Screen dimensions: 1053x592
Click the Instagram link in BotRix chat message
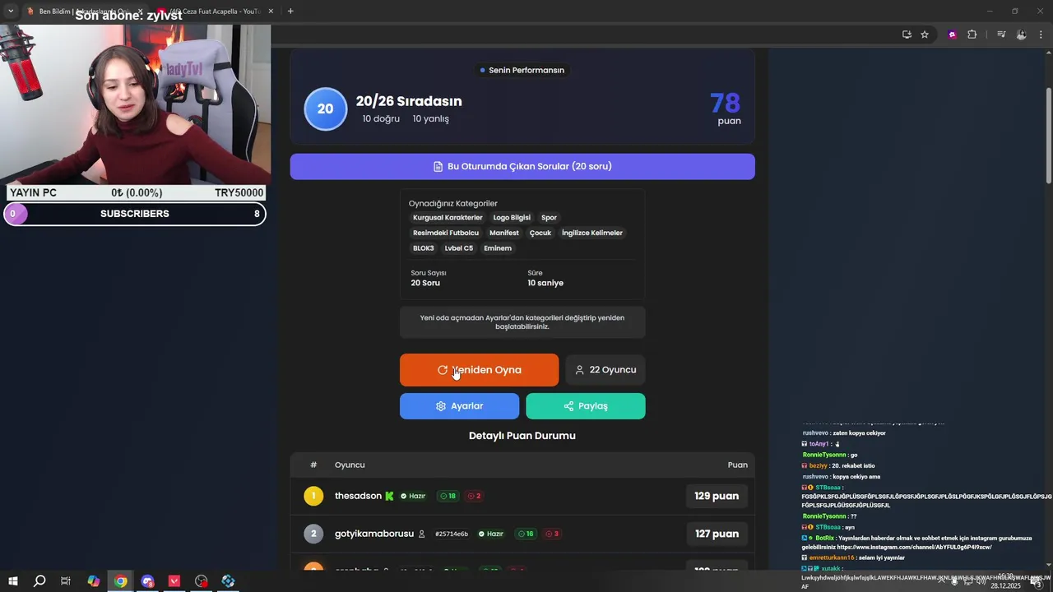[914, 547]
